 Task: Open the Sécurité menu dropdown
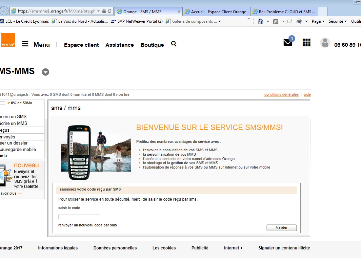pos(338,21)
